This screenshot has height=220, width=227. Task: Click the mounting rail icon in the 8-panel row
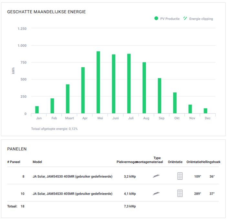tap(156, 176)
